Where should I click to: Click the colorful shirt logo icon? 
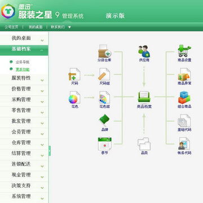pyautogui.click(x=8, y=11)
